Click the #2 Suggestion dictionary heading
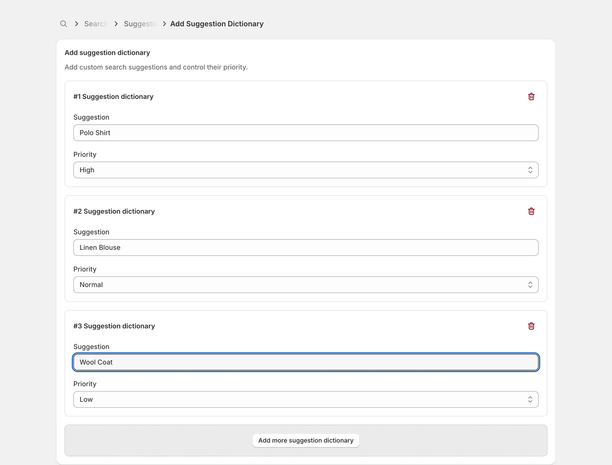 (114, 211)
